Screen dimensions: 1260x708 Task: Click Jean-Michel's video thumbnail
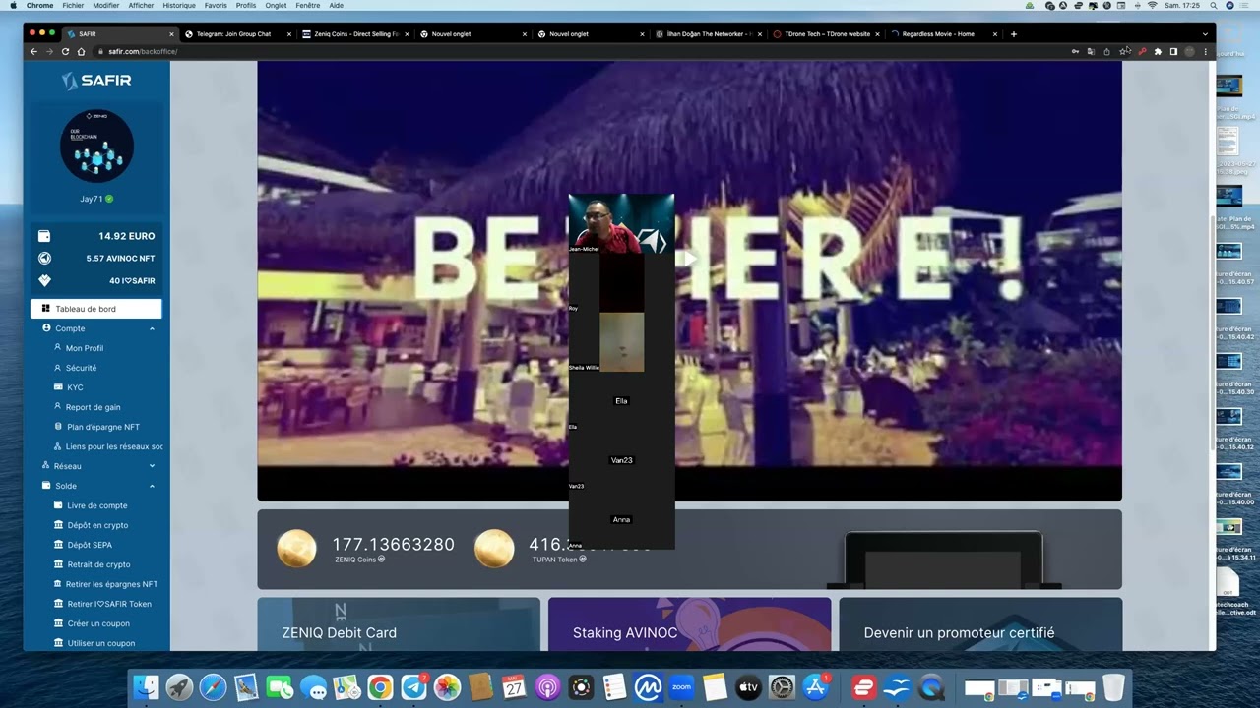[621, 223]
